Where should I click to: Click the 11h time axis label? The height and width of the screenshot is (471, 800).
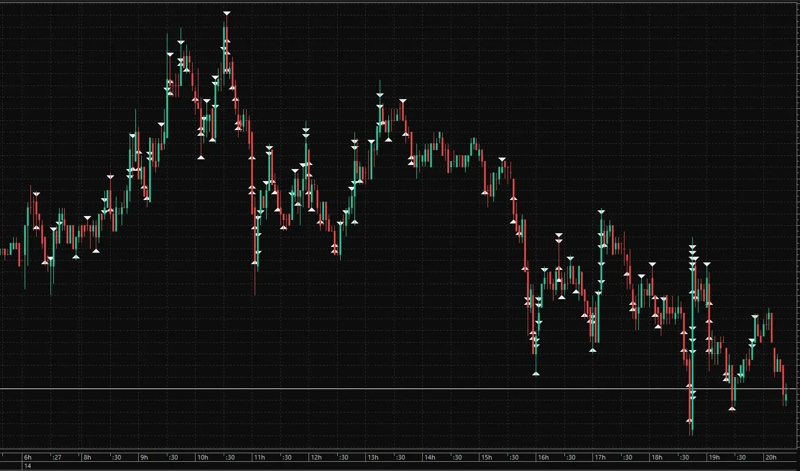click(259, 457)
